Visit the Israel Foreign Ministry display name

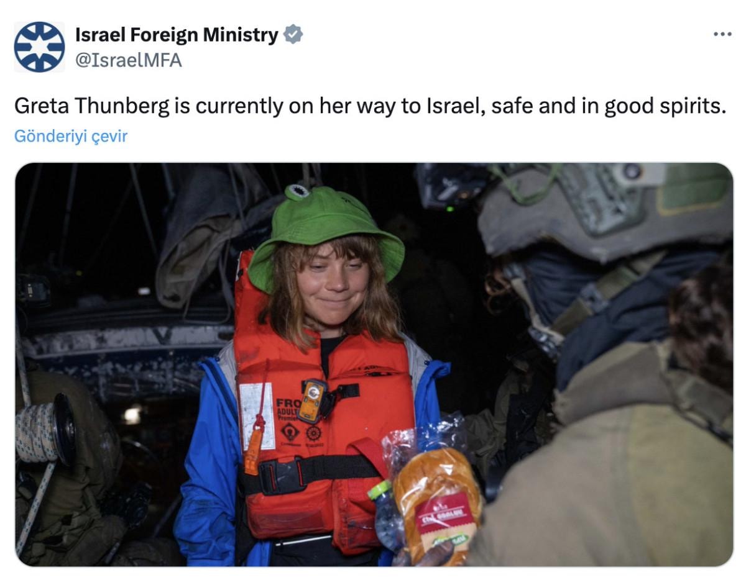[x=177, y=35]
